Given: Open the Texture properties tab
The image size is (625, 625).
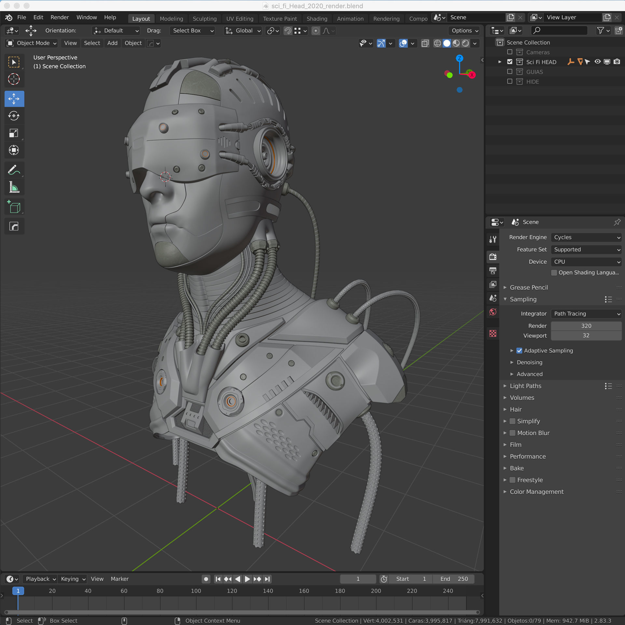Looking at the screenshot, I should point(493,334).
